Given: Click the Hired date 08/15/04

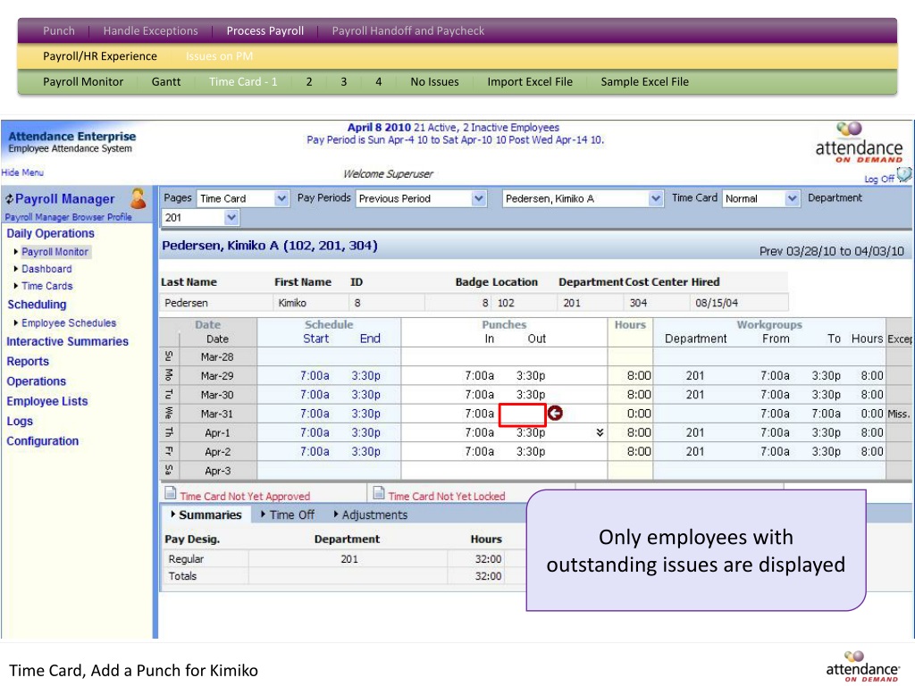Looking at the screenshot, I should 717,303.
